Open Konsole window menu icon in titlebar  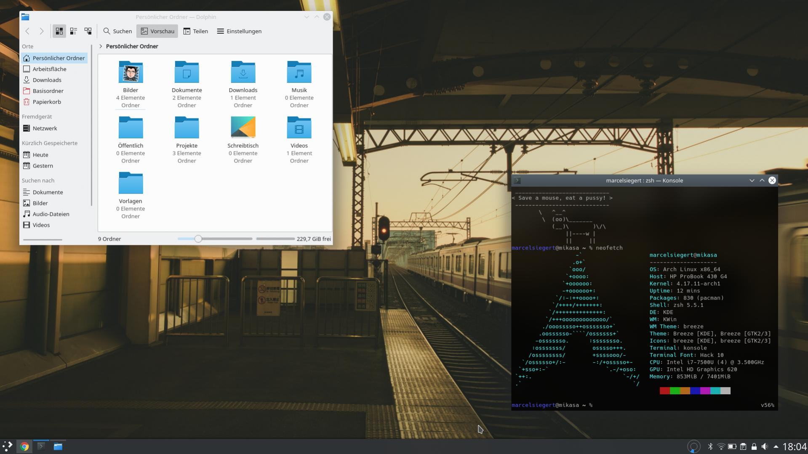coord(517,181)
